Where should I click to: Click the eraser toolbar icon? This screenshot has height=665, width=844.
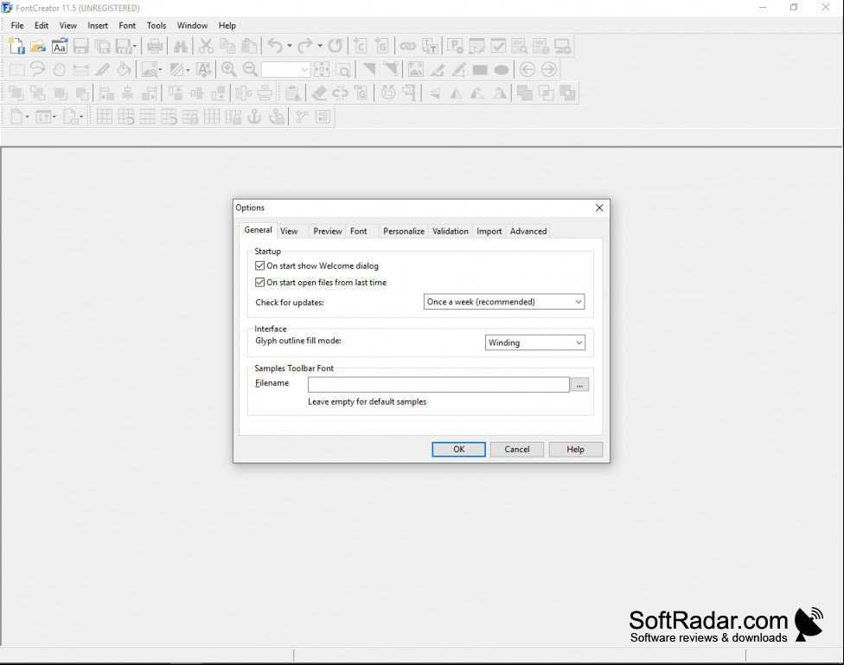319,93
